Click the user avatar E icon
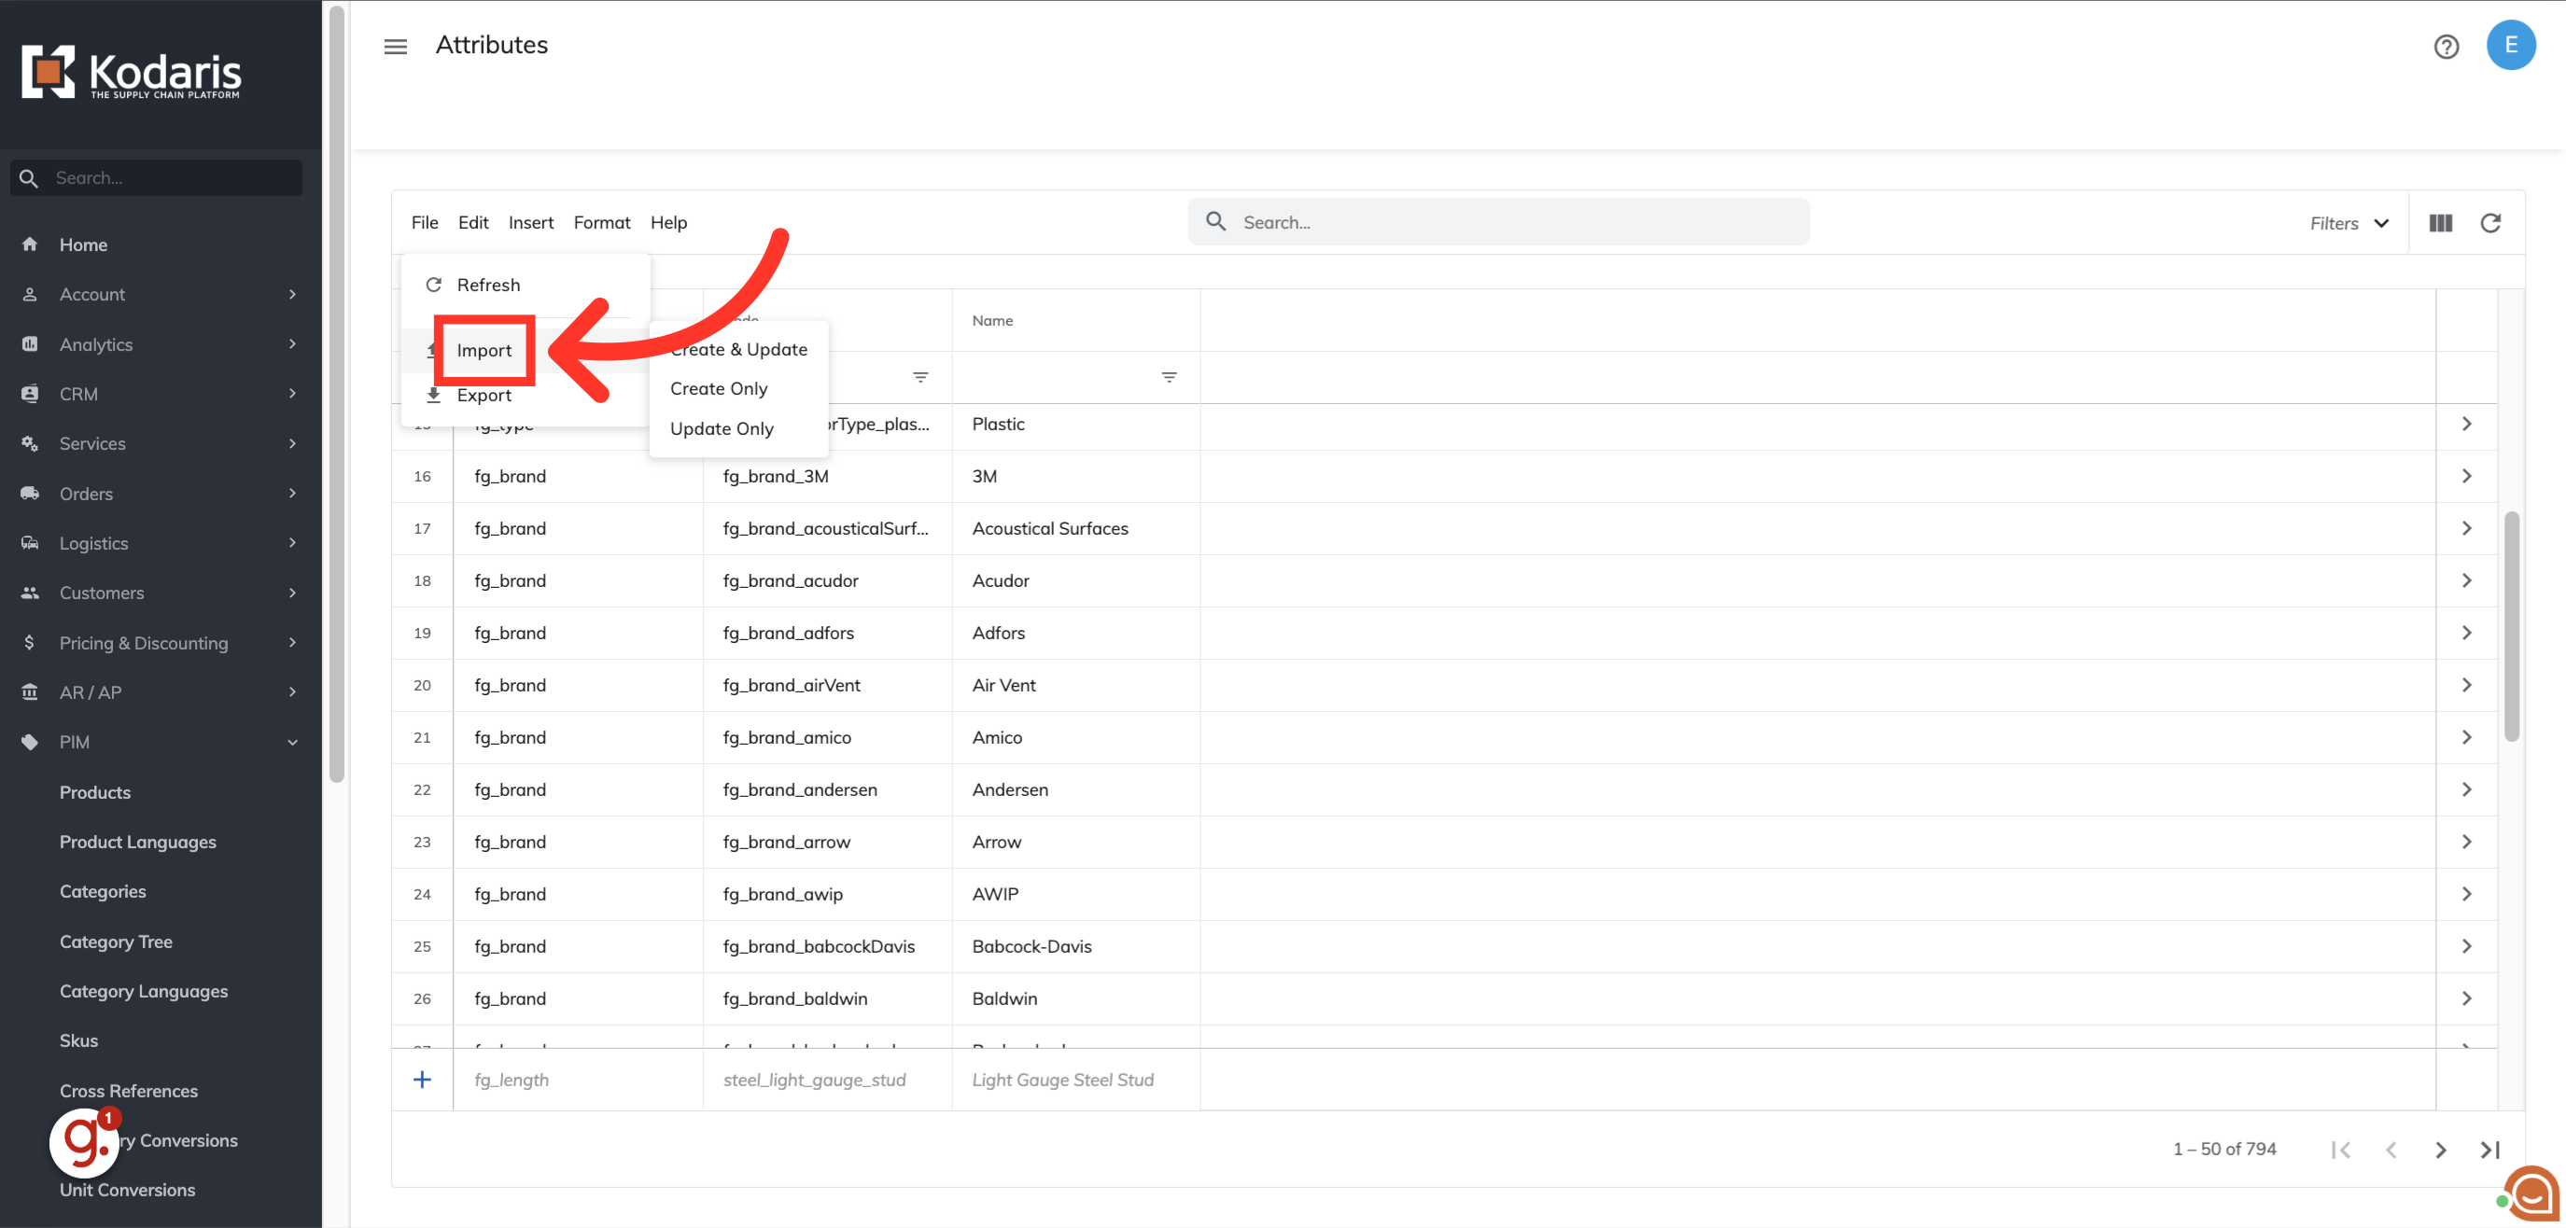Screen dimensions: 2566x1228 (x=2509, y=45)
